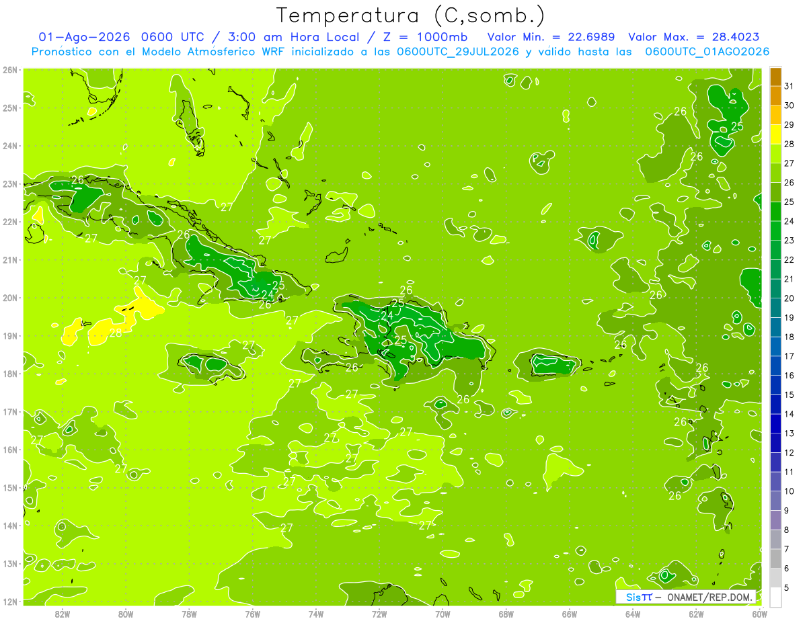Click the '31' value on the color legend
Image resolution: width=807 pixels, height=623 pixels.
pyautogui.click(x=790, y=86)
